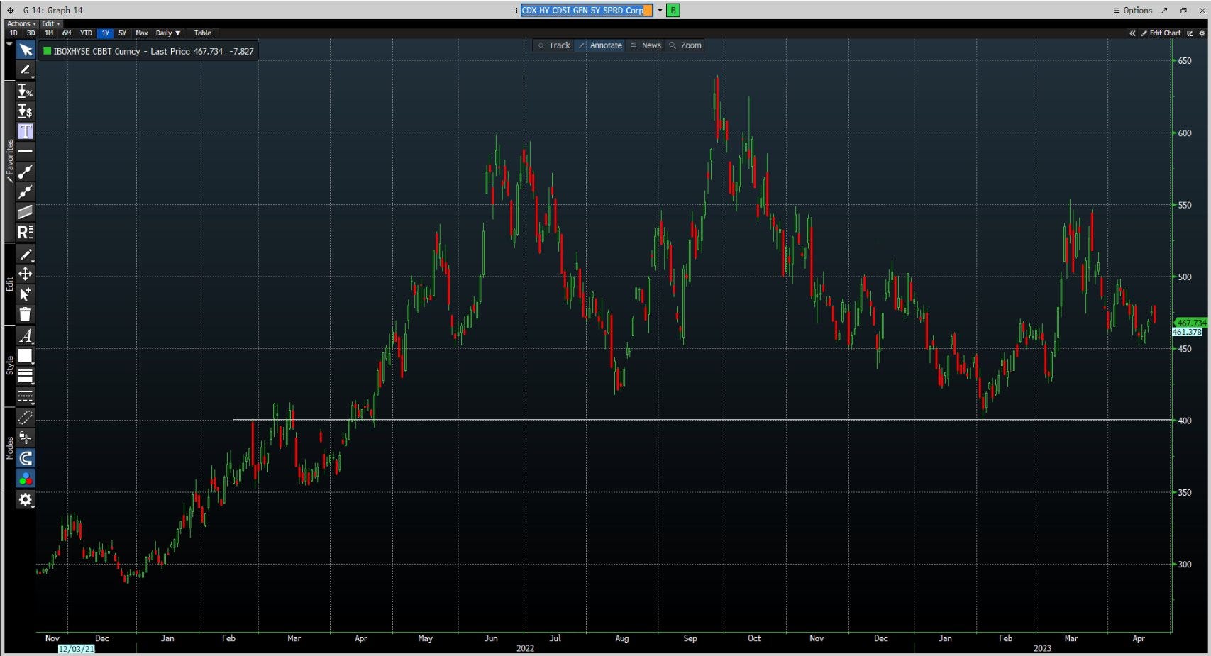Viewport: 1211px width, 656px height.
Task: Toggle the magnet snap mode
Action: click(25, 458)
